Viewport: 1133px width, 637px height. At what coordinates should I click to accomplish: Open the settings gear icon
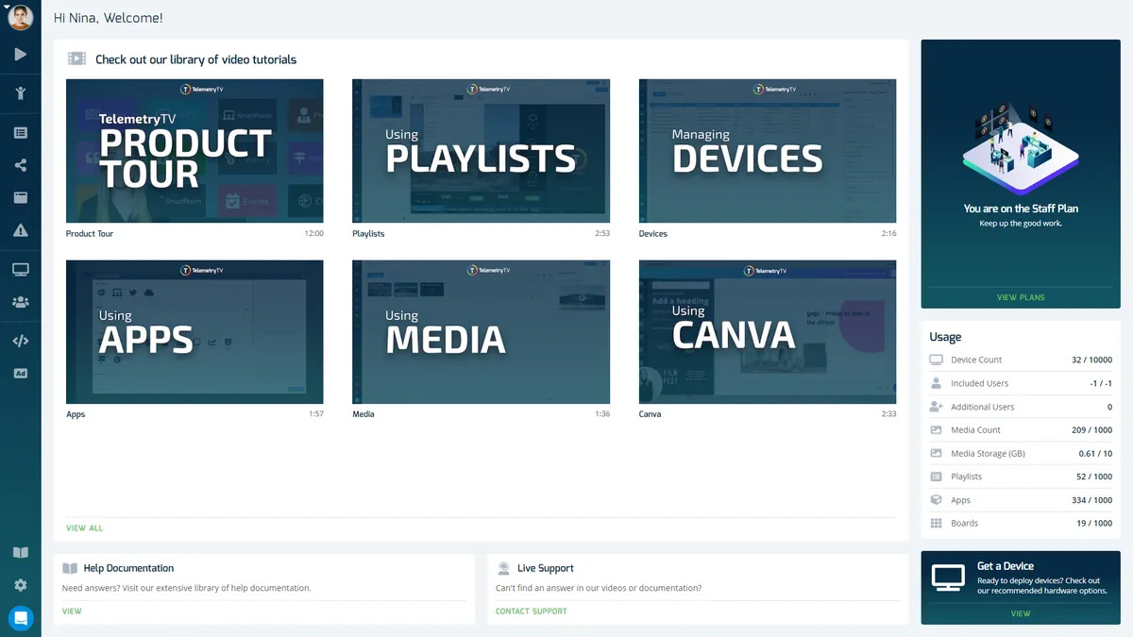(x=21, y=585)
